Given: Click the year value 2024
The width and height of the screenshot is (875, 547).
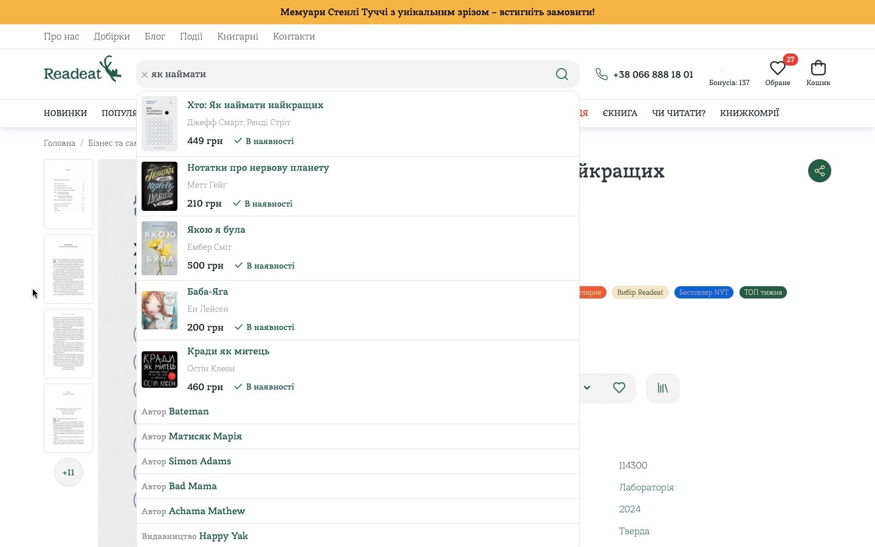Looking at the screenshot, I should [630, 509].
